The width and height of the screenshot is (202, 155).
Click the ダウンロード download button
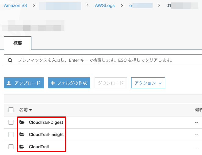tap(111, 83)
